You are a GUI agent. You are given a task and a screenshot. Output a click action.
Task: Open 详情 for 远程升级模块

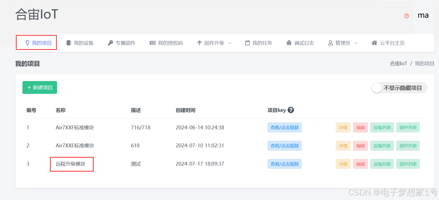[x=343, y=164]
